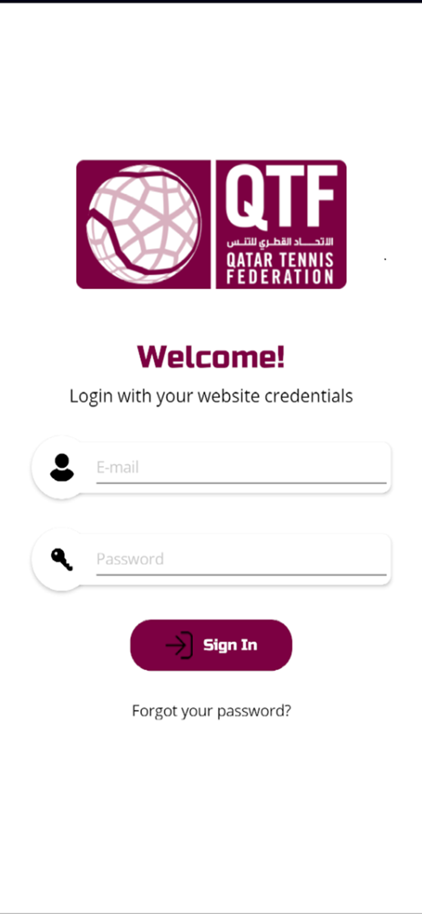The height and width of the screenshot is (914, 422).
Task: Tap the word FEDERATION in the logo
Action: pos(280,277)
